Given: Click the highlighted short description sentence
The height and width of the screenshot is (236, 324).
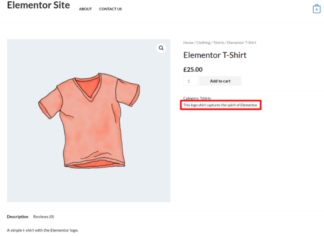Looking at the screenshot, I should point(220,105).
